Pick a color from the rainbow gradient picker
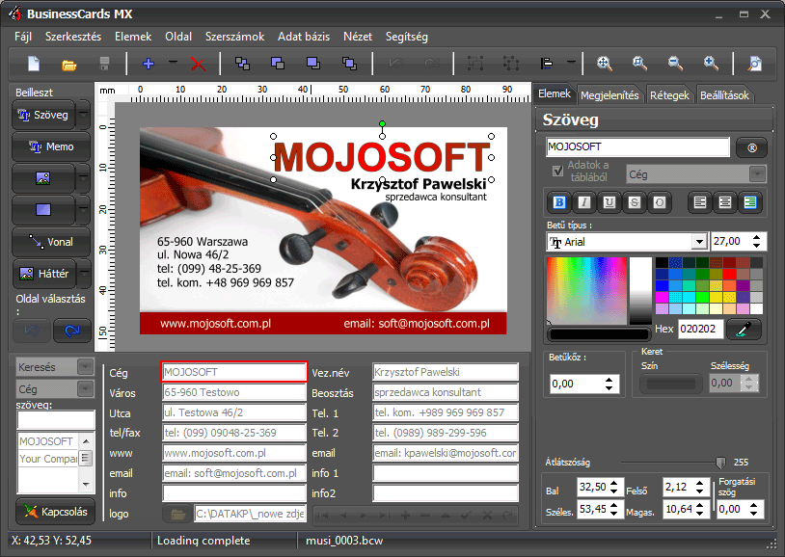Viewport: 785px width, 557px height. coord(586,290)
